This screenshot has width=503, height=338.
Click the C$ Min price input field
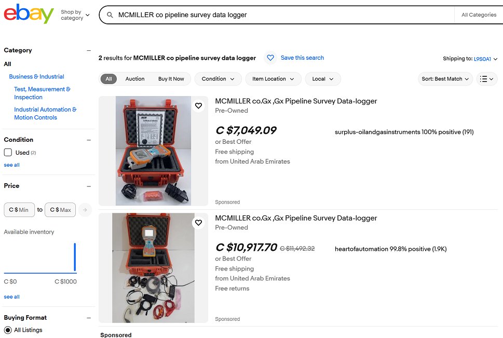pos(19,210)
